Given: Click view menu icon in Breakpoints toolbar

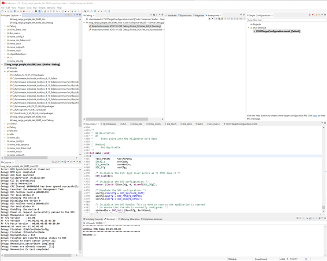Looking at the screenshot, I should 244,18.
